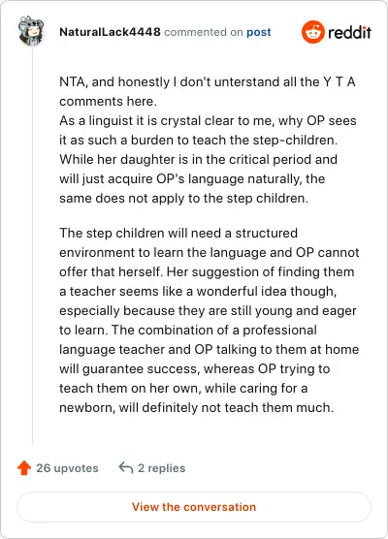Viewport: 388px width, 539px height.
Task: Click the line 'will guarantee success, whereas OP trying to'
Action: [195, 368]
